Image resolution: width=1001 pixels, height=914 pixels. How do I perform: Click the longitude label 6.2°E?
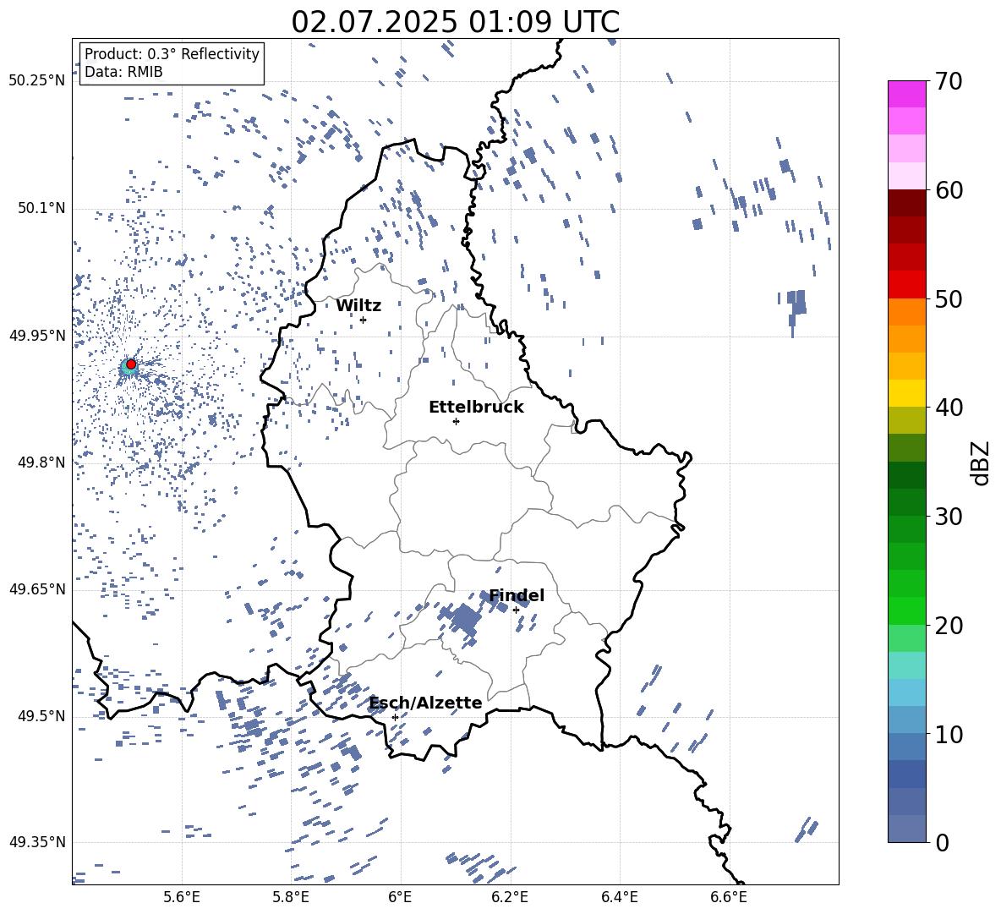coord(510,897)
